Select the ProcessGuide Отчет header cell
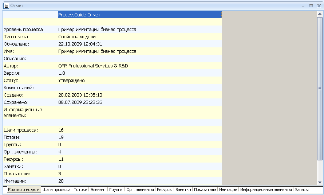Screen dimensions: 324x195 tap(140, 15)
